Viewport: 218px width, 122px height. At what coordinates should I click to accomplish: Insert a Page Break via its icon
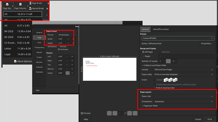coord(30,3)
